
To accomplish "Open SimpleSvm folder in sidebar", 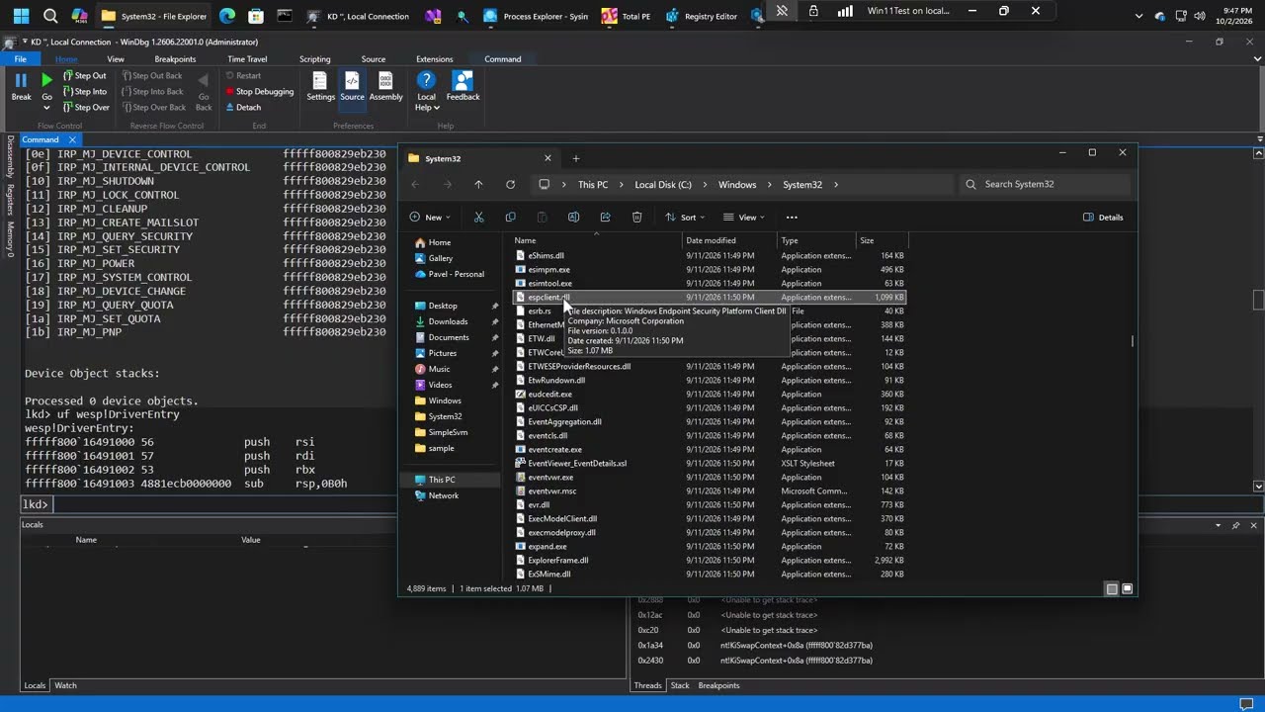I will tap(448, 432).
